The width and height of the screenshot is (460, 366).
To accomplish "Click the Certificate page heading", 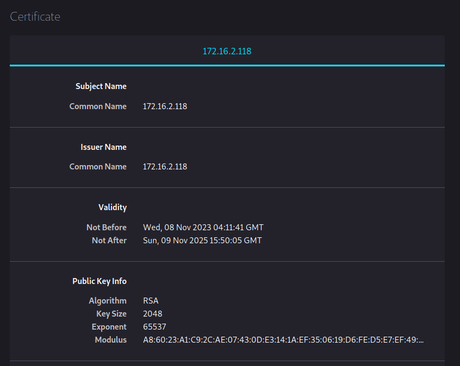I will click(35, 17).
